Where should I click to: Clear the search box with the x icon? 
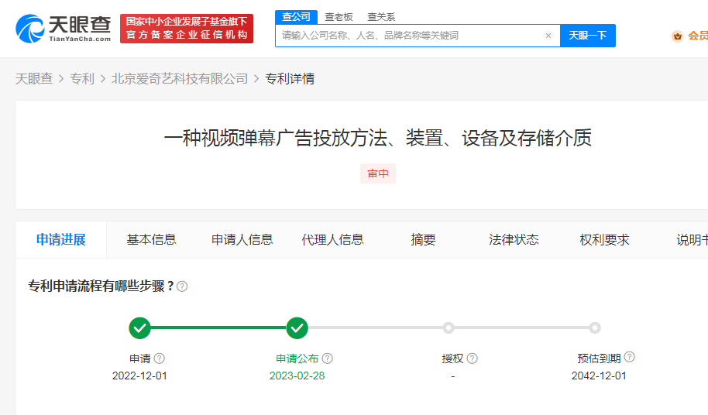coord(548,36)
